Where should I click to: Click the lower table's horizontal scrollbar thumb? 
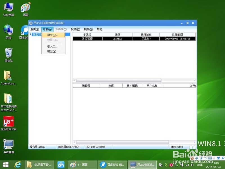pos(122,142)
